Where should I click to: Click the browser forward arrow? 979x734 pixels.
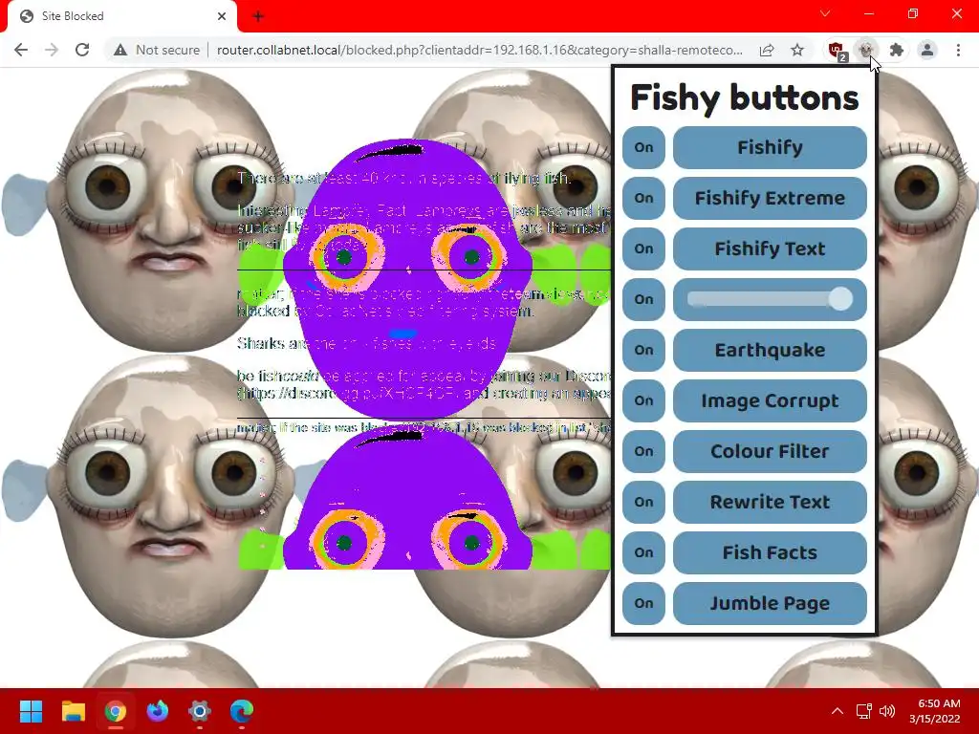point(52,50)
